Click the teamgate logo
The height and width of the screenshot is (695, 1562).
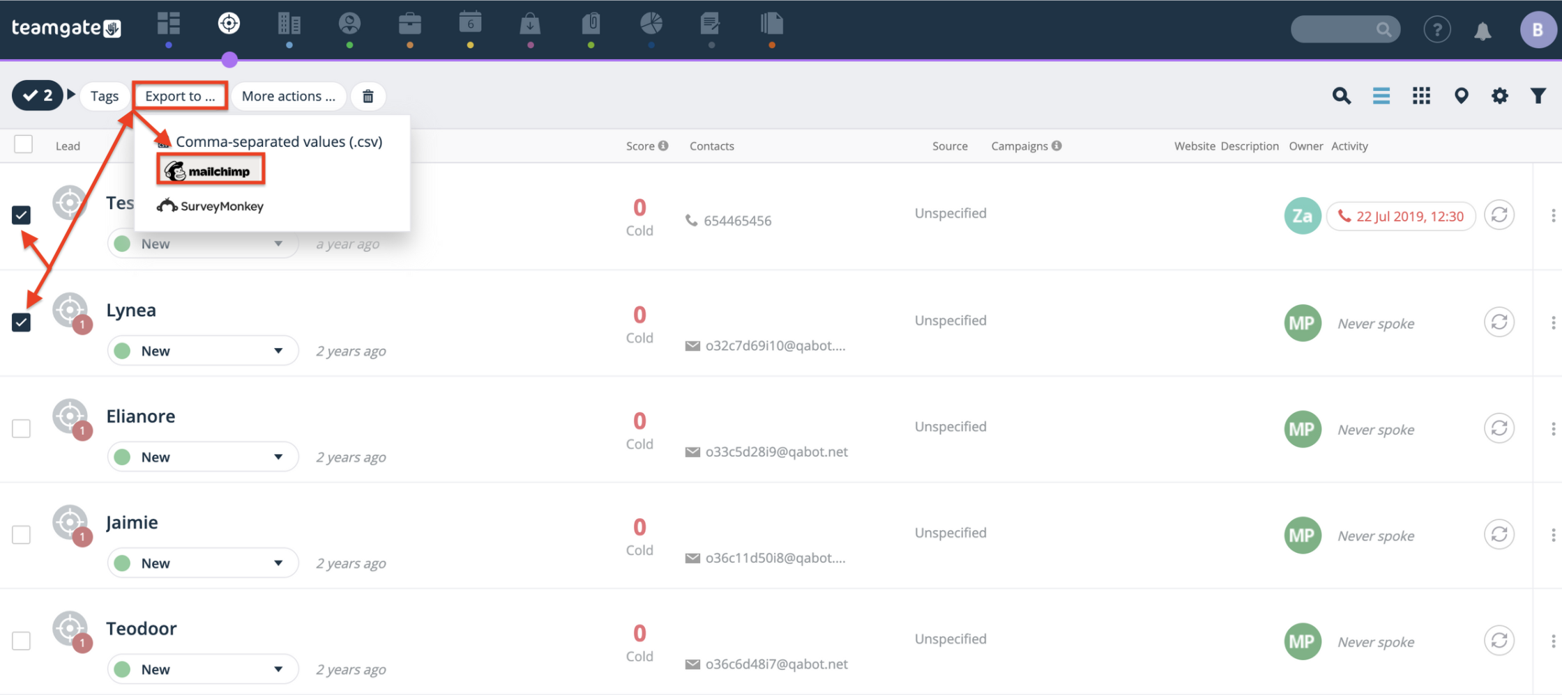click(x=66, y=28)
